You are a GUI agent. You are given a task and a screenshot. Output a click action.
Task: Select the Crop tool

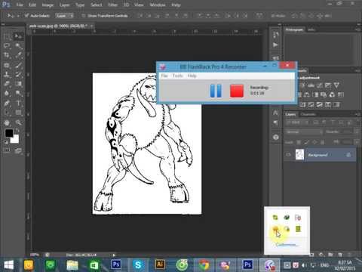(x=7, y=55)
